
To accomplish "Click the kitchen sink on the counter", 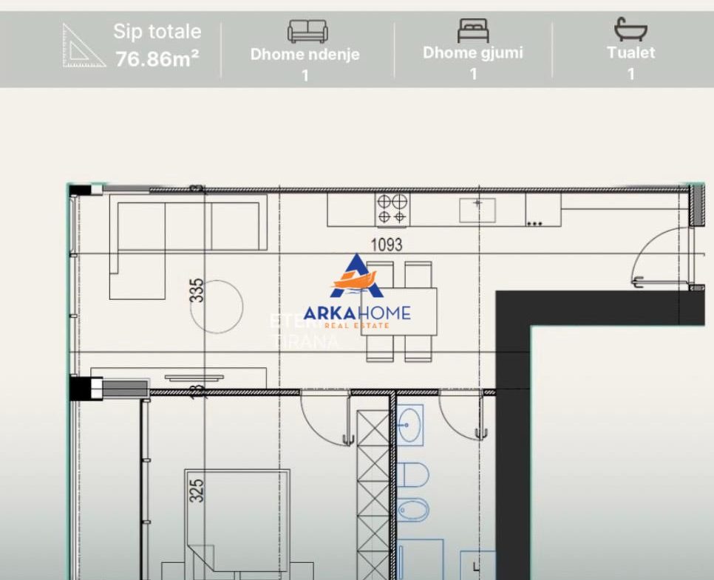I will [x=477, y=210].
